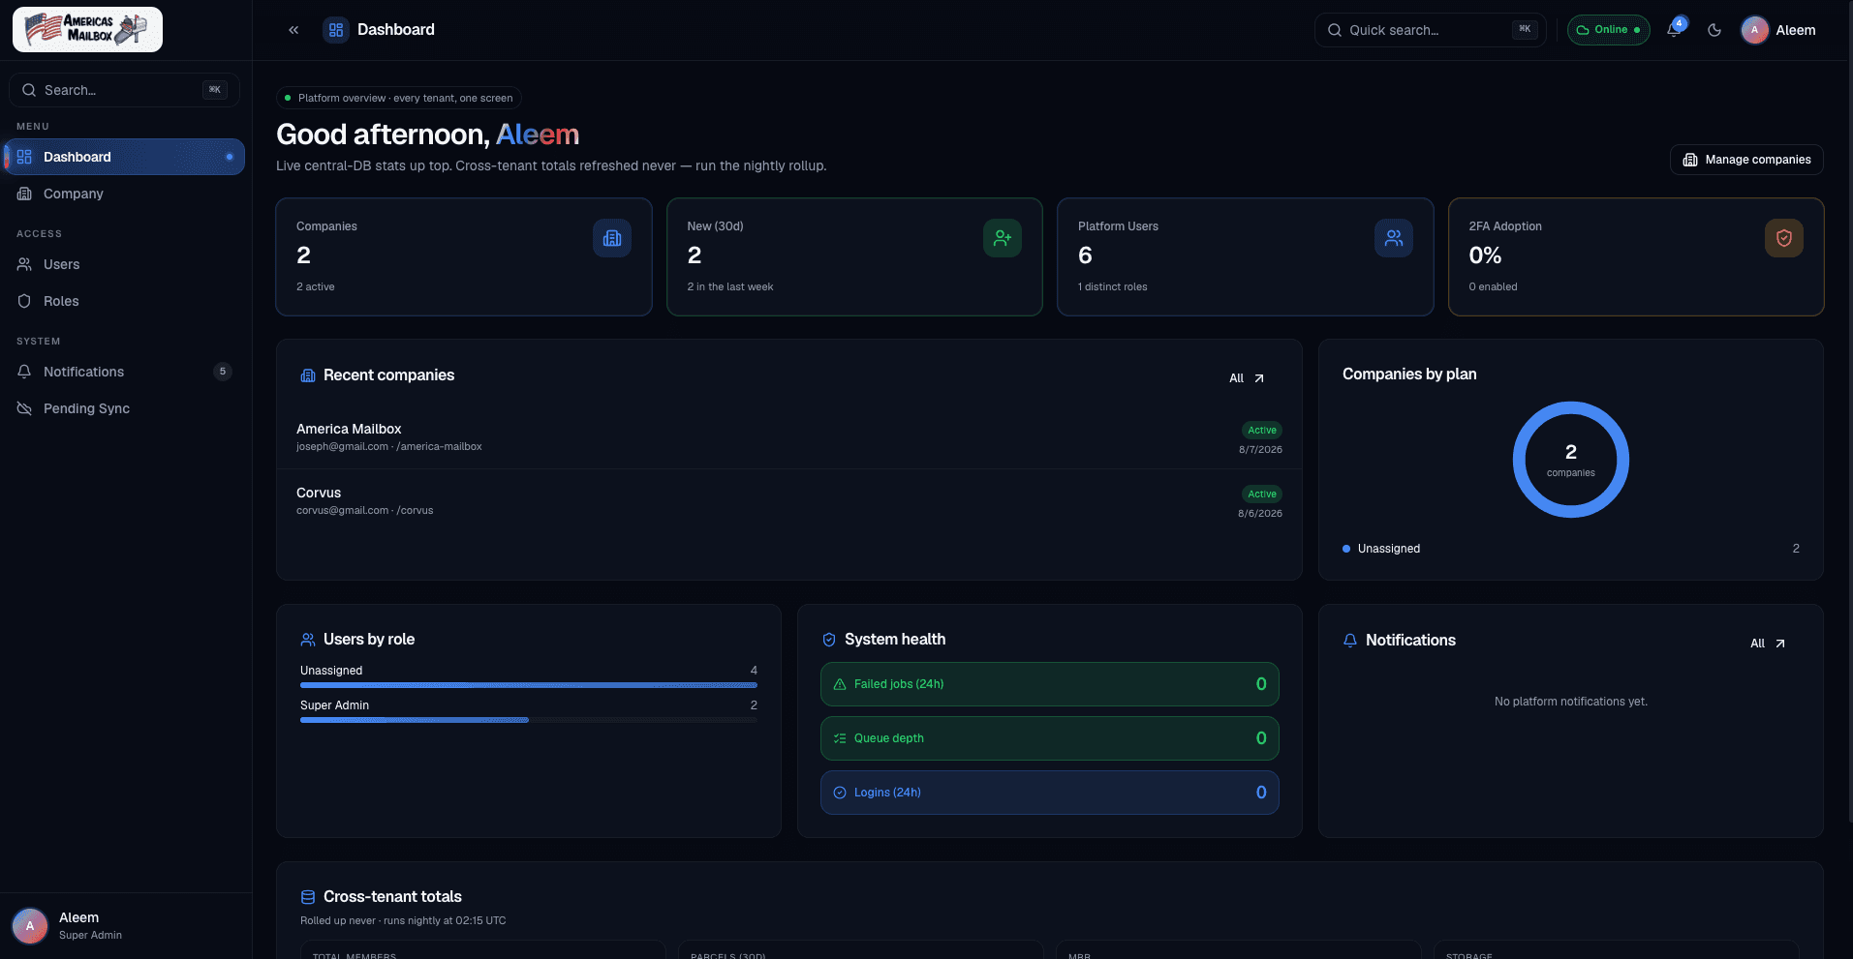
Task: Click Platform Users people icon
Action: [1394, 238]
